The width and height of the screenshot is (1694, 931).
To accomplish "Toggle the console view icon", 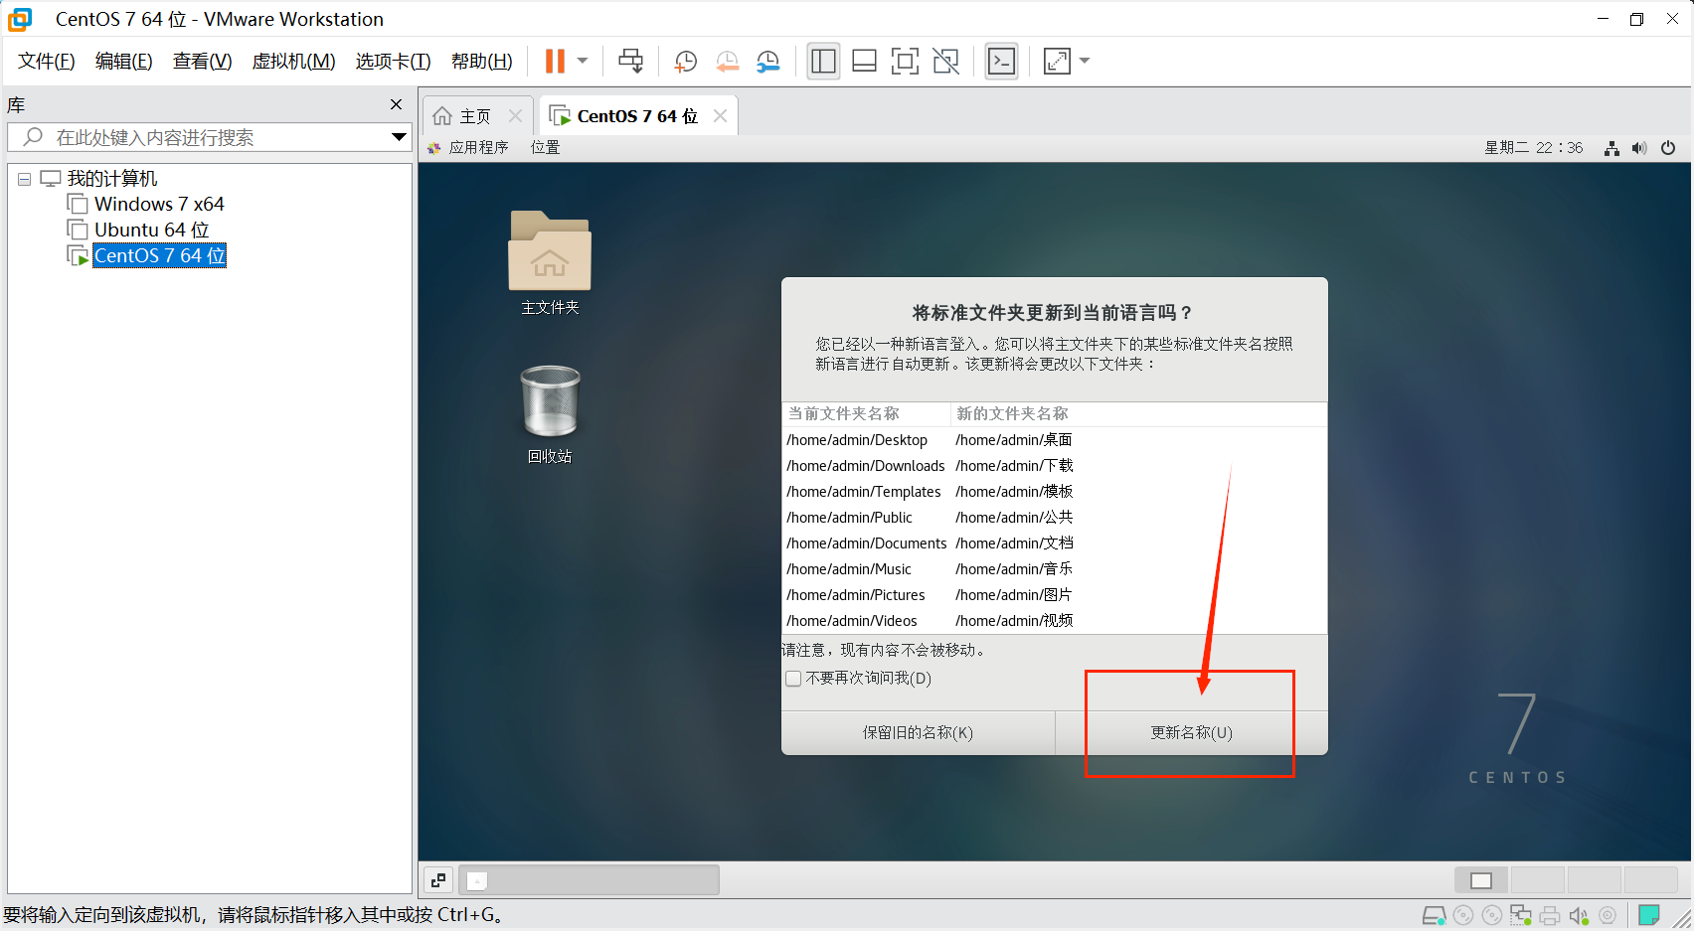I will [x=1001, y=61].
